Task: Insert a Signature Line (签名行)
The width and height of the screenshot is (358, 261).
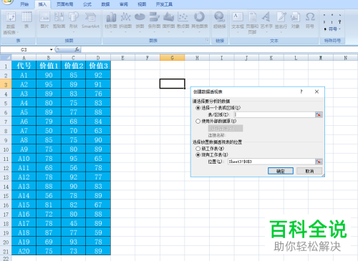Action: tap(281, 21)
